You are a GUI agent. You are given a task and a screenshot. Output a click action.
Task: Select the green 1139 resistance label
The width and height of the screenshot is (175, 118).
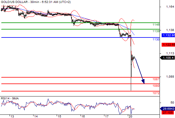[156, 31]
